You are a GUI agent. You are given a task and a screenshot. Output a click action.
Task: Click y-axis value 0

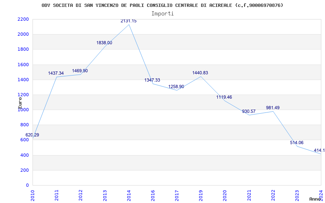point(27,186)
